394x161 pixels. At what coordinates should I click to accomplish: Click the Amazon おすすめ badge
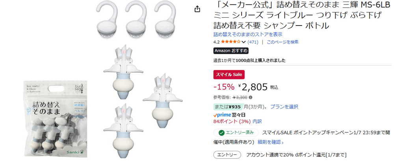[231, 51]
